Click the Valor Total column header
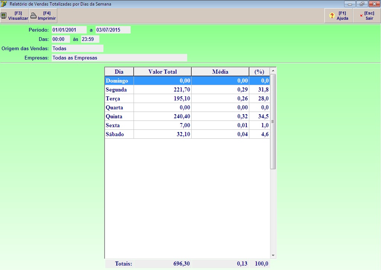This screenshot has height=270, width=381. (x=163, y=72)
